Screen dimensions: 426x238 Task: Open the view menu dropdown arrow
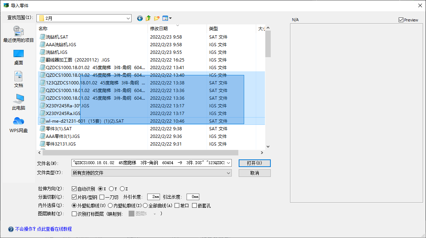pos(170,18)
